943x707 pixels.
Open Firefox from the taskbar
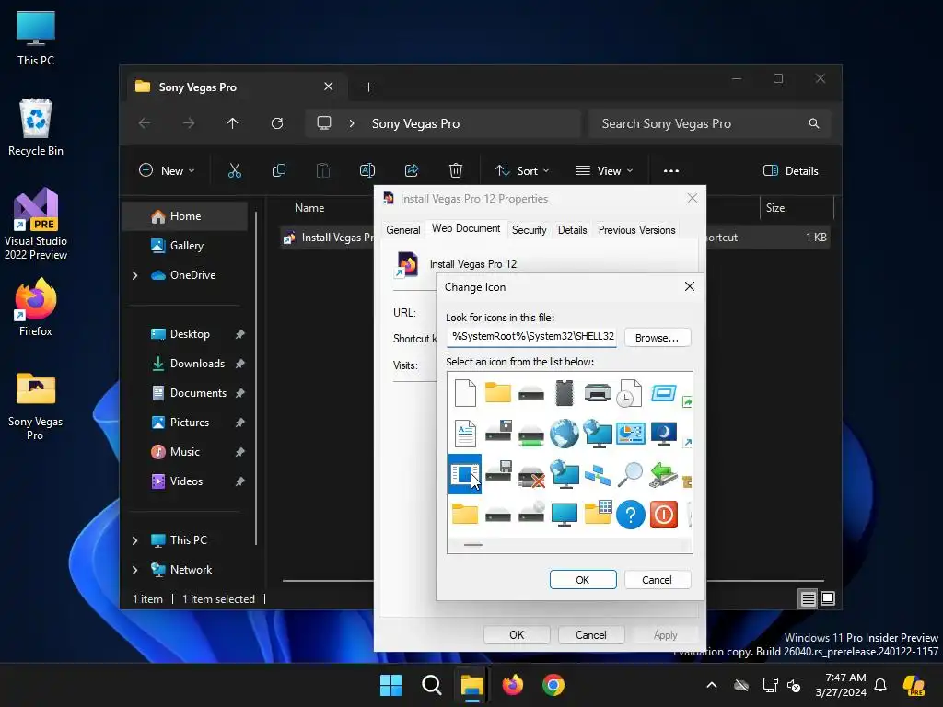click(x=512, y=685)
